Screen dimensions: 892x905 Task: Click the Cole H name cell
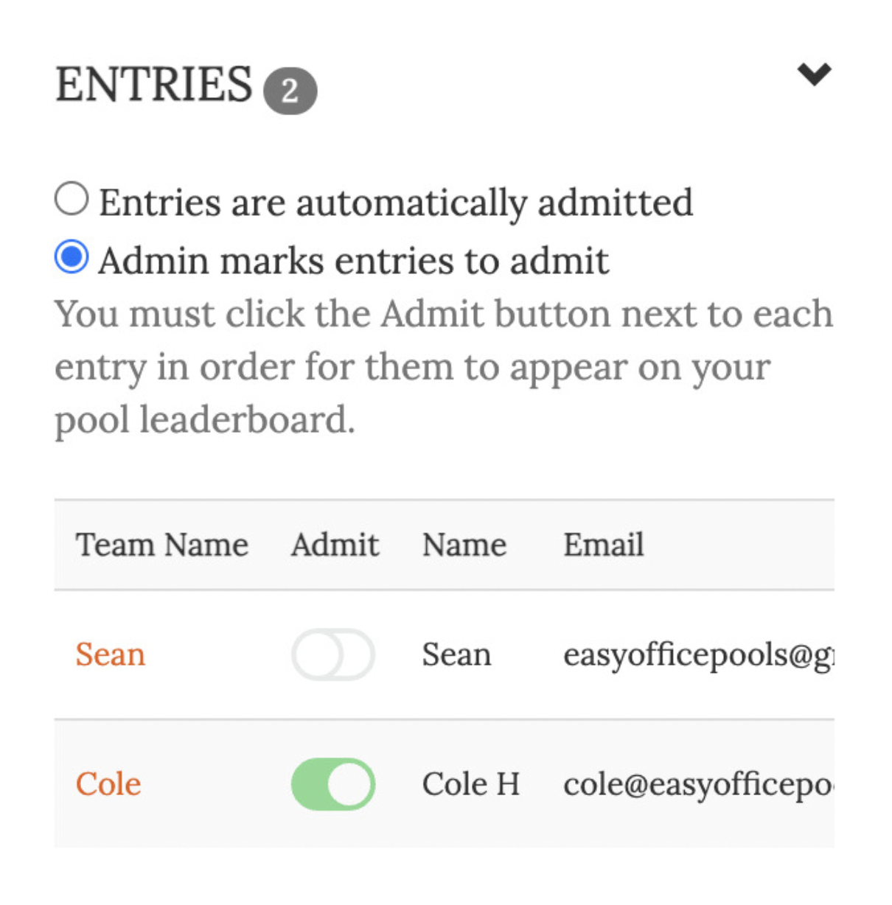point(470,784)
